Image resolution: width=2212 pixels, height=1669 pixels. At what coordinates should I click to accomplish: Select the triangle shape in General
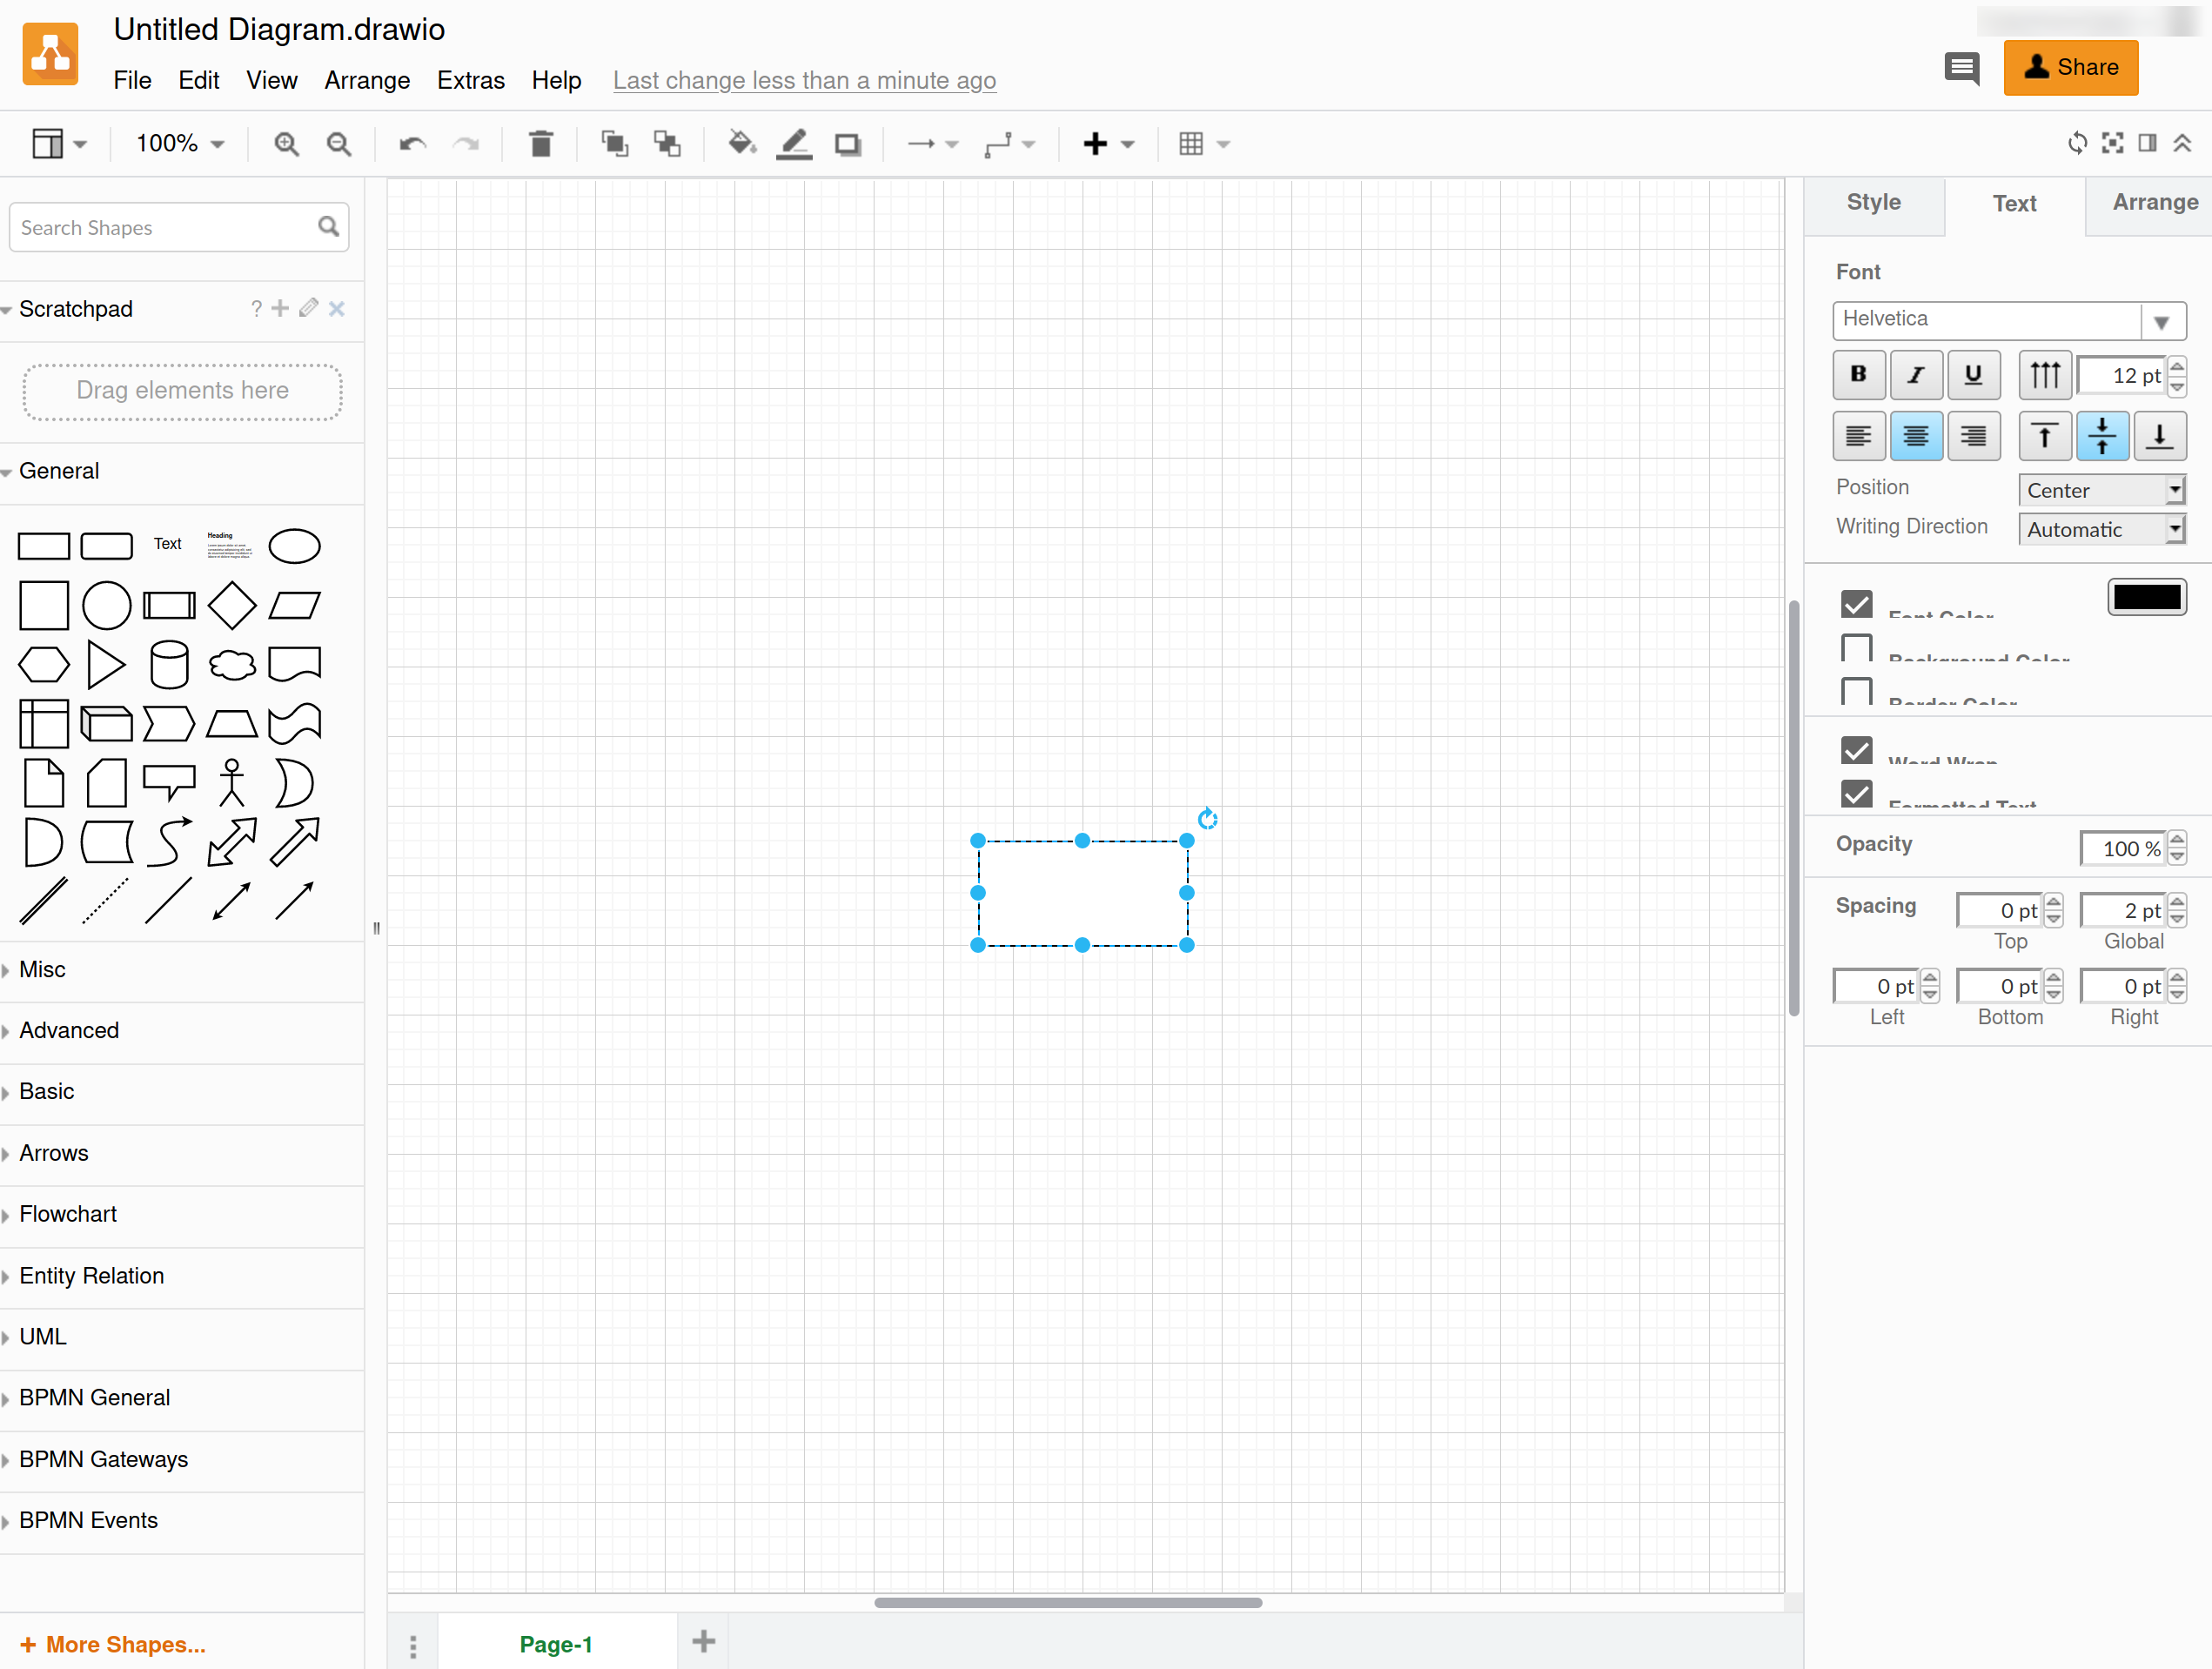coord(106,664)
